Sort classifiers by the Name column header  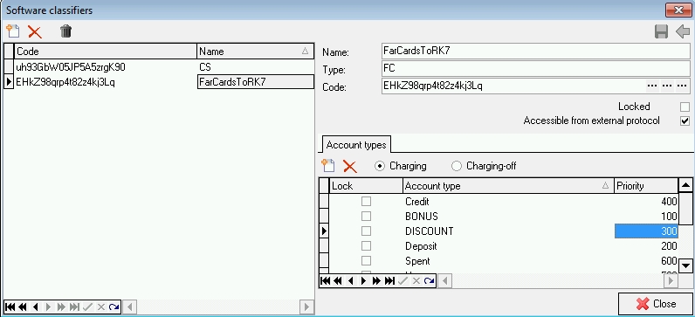coord(255,52)
